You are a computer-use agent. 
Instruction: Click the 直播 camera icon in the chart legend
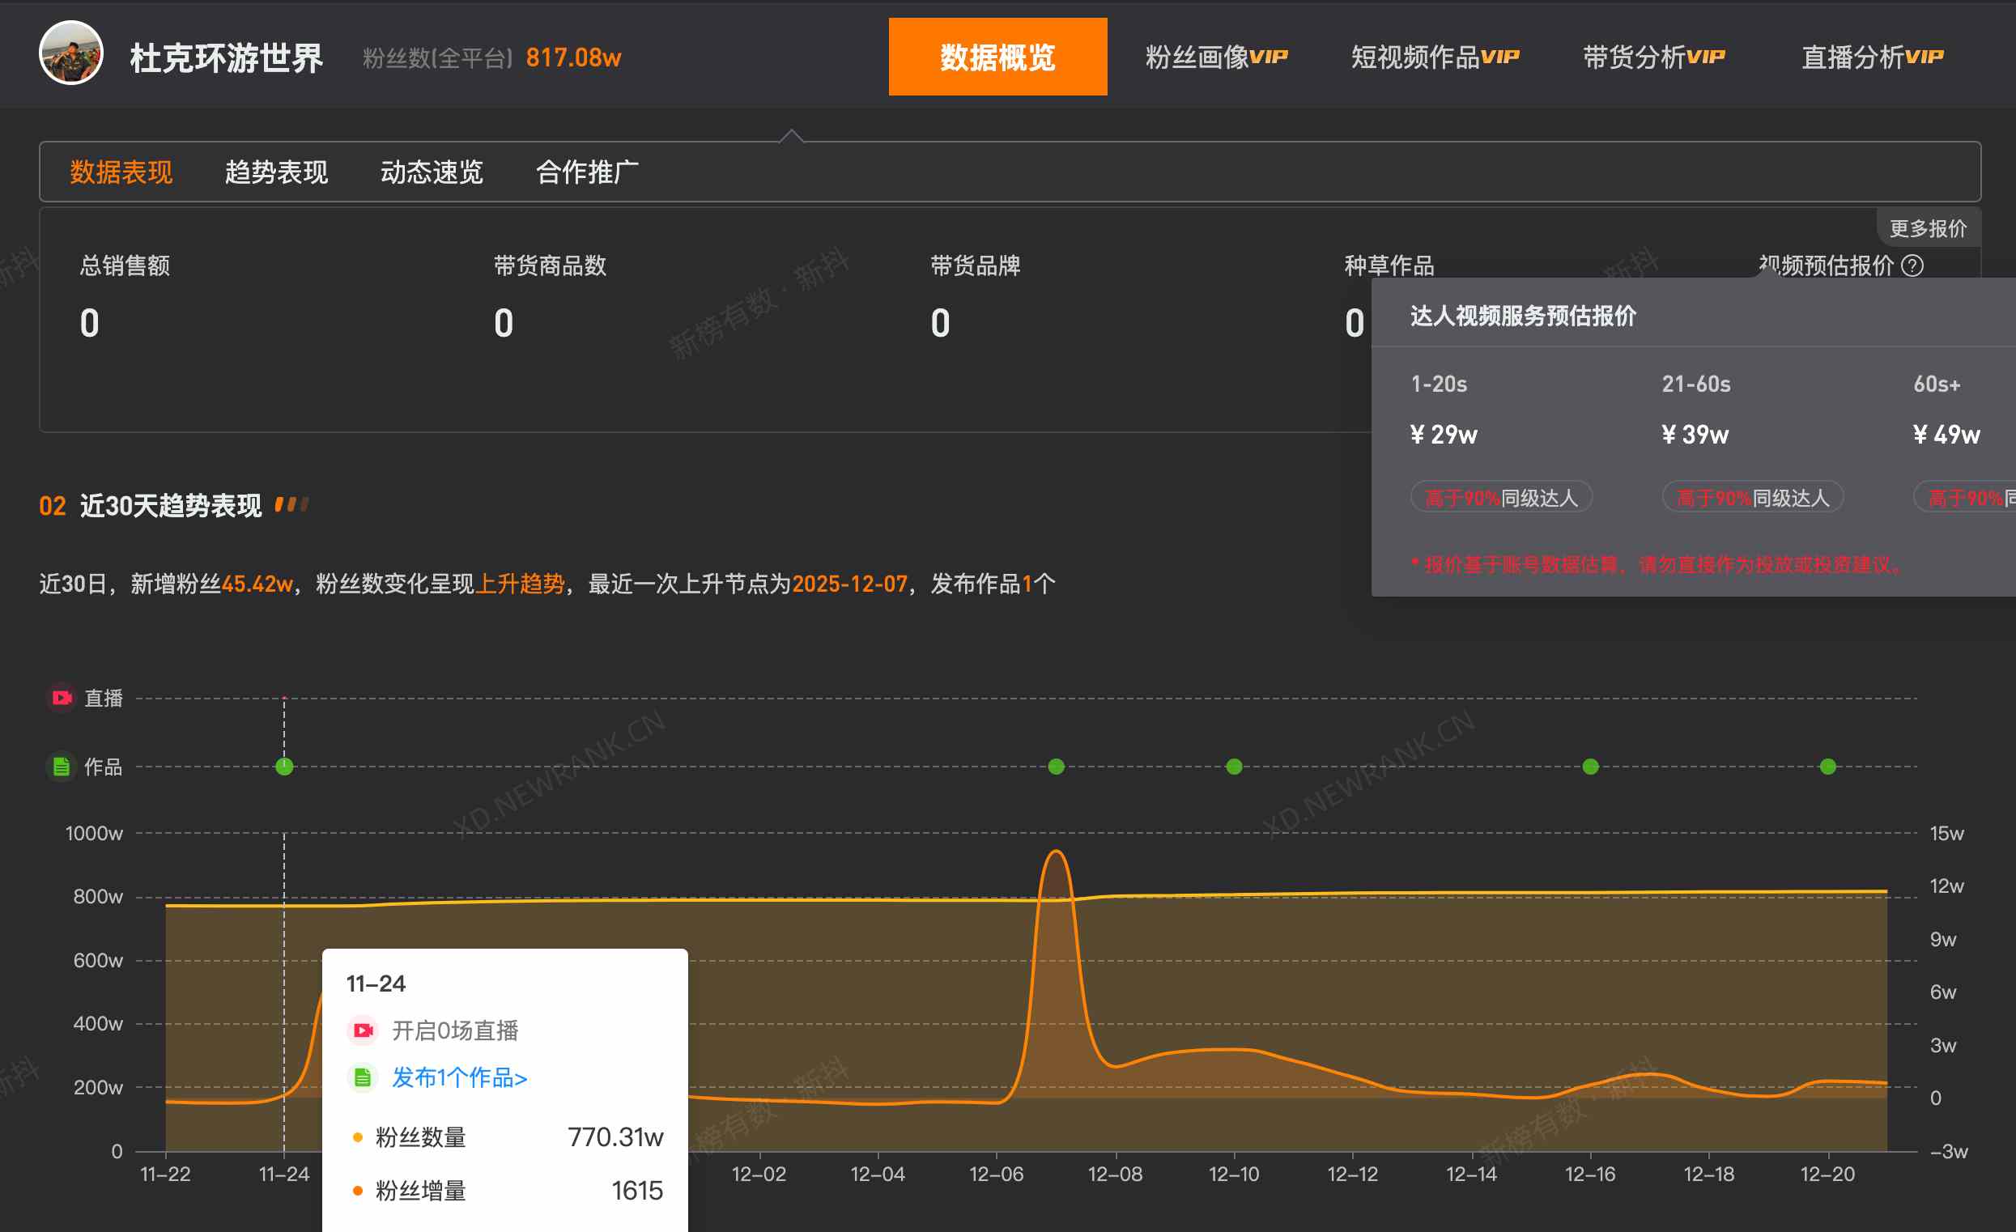click(62, 697)
